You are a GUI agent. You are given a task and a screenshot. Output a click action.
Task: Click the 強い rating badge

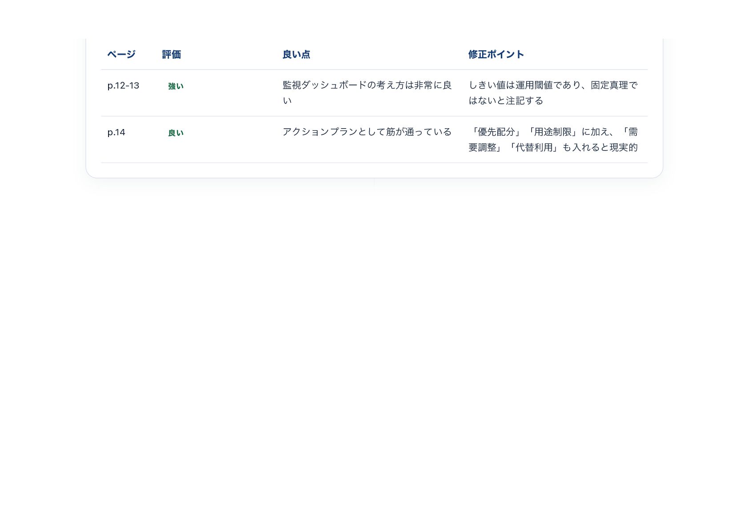pos(176,86)
